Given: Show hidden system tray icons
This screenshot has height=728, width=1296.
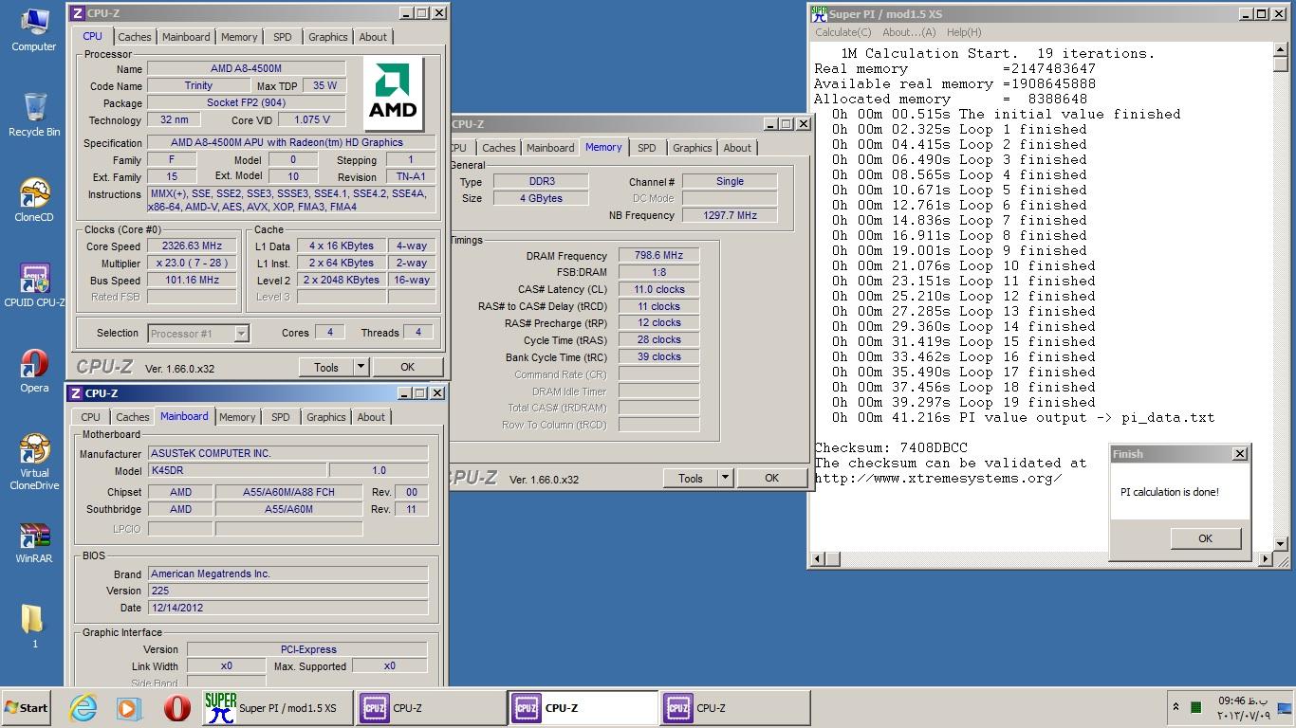Looking at the screenshot, I should [1176, 708].
